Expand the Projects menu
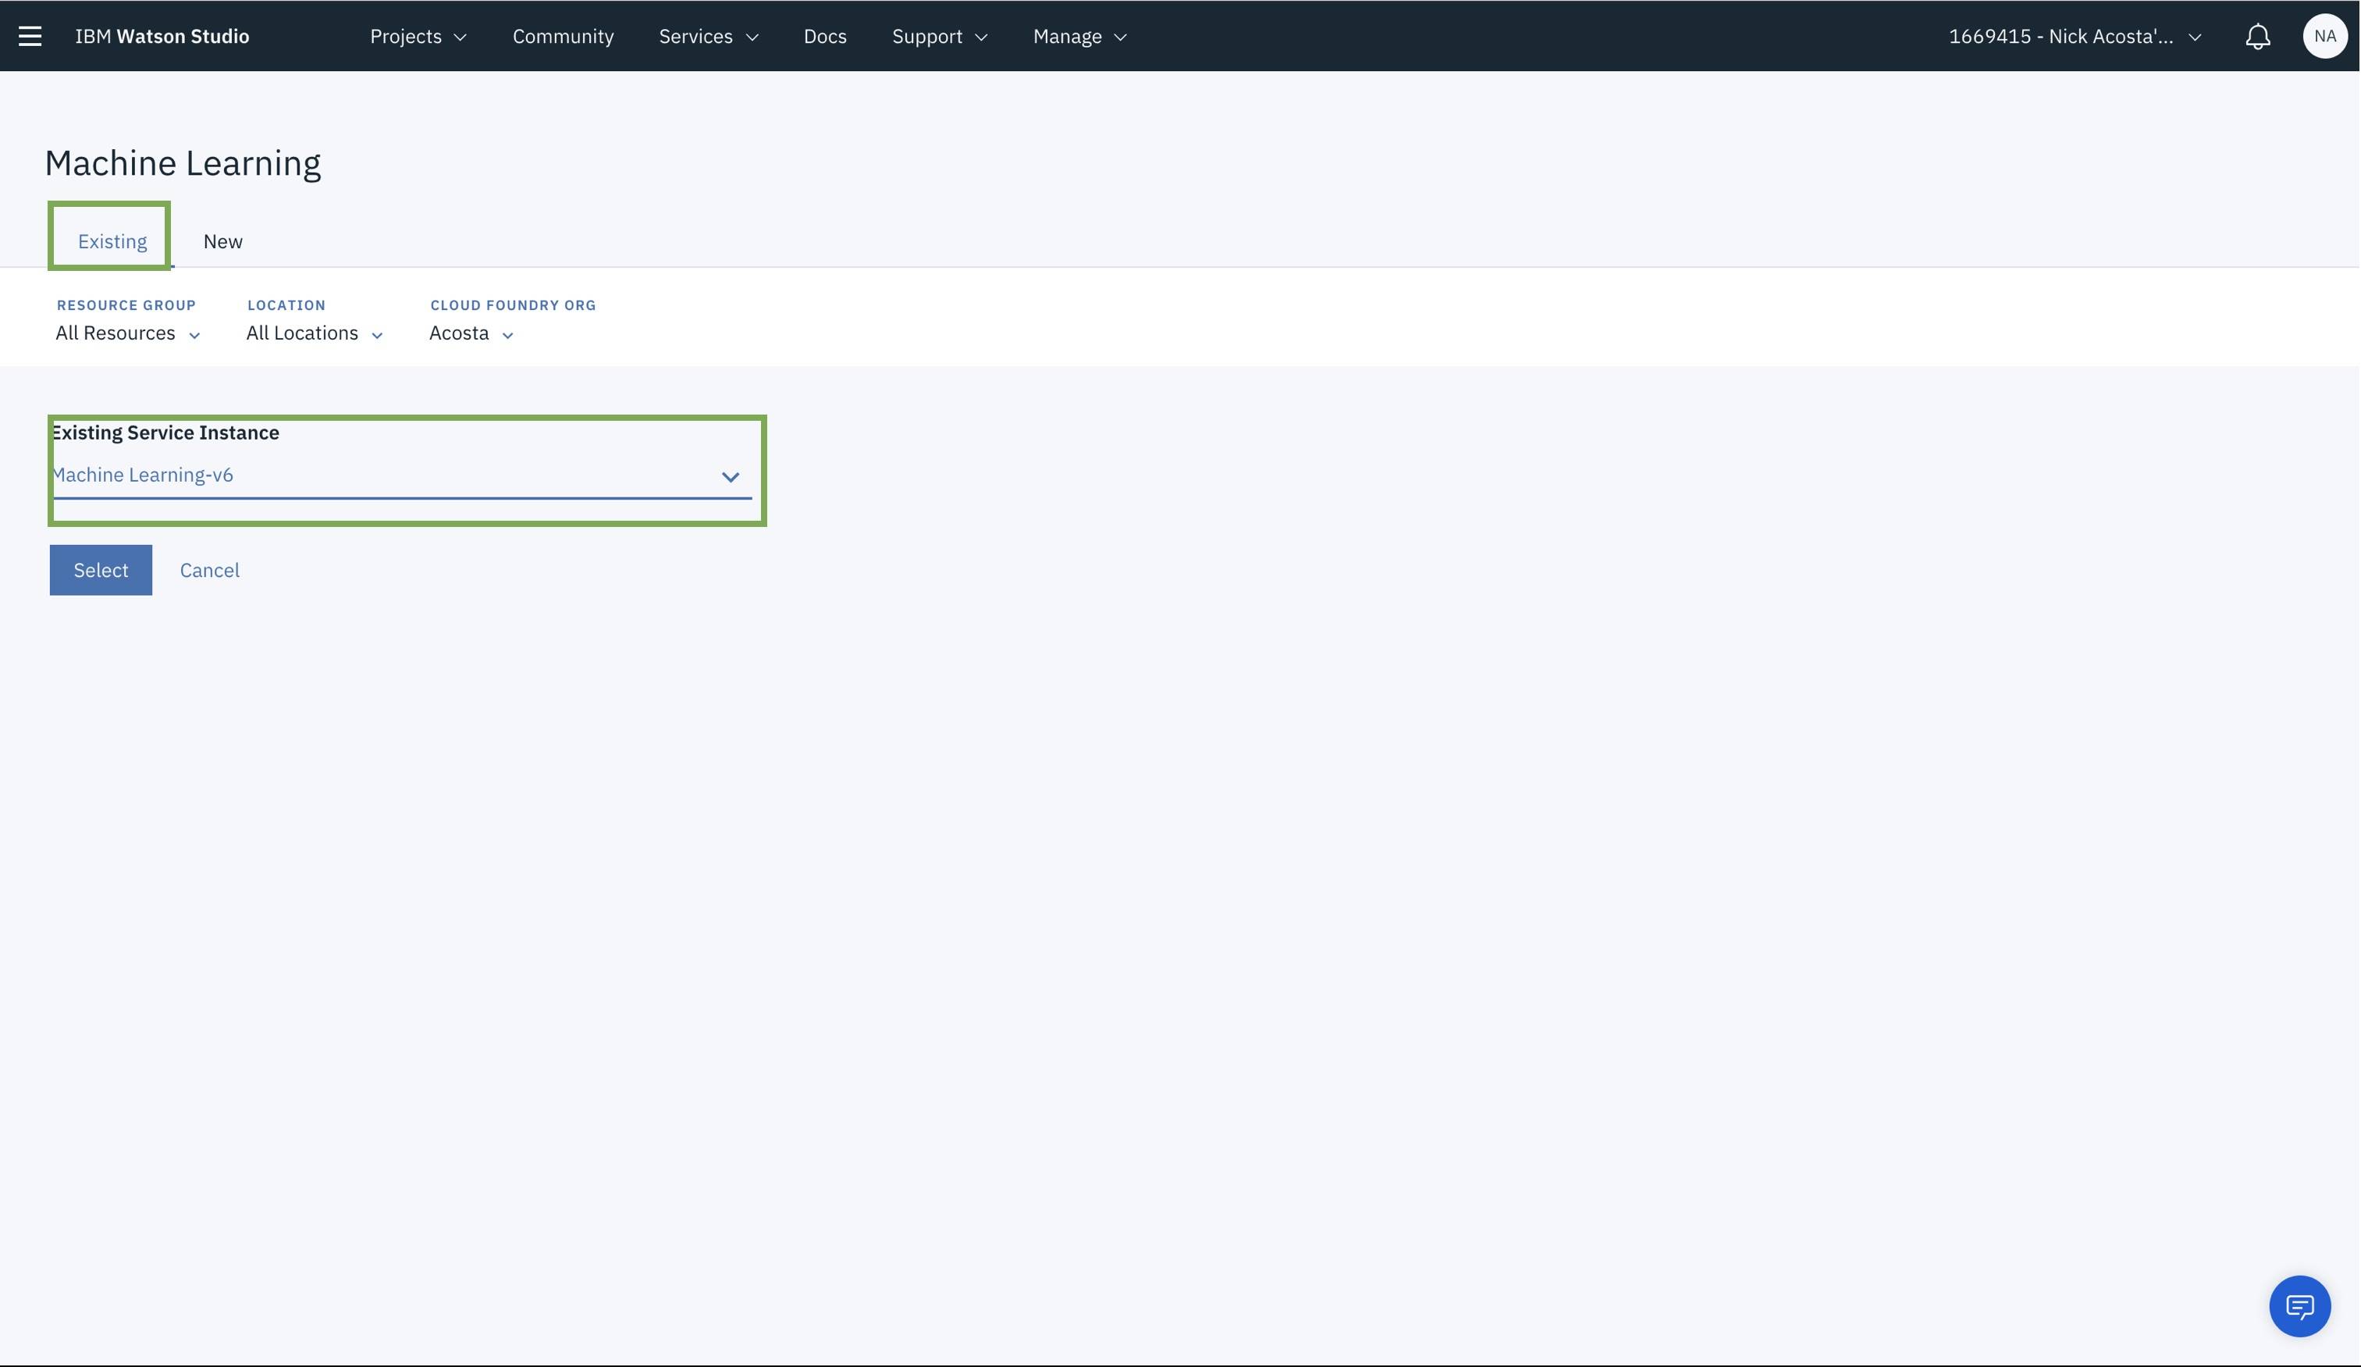Image resolution: width=2361 pixels, height=1367 pixels. coord(418,36)
